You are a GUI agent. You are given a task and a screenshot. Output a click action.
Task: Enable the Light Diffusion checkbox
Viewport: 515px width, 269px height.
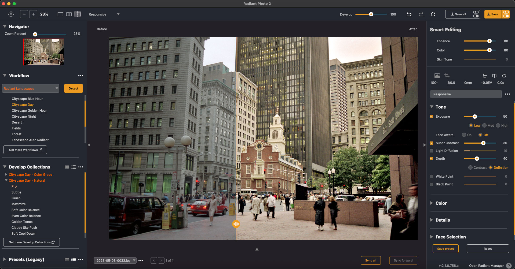coord(432,151)
